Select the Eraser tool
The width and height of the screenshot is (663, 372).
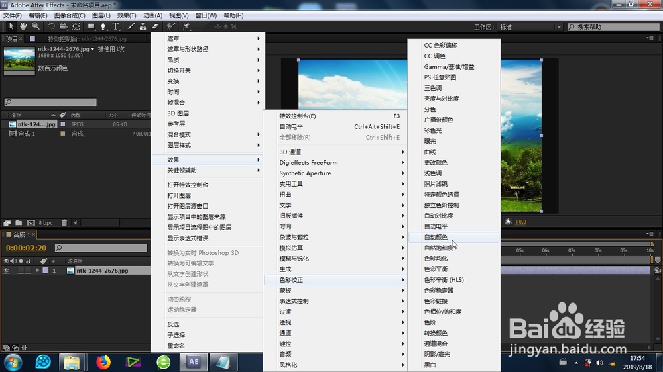[x=155, y=26]
